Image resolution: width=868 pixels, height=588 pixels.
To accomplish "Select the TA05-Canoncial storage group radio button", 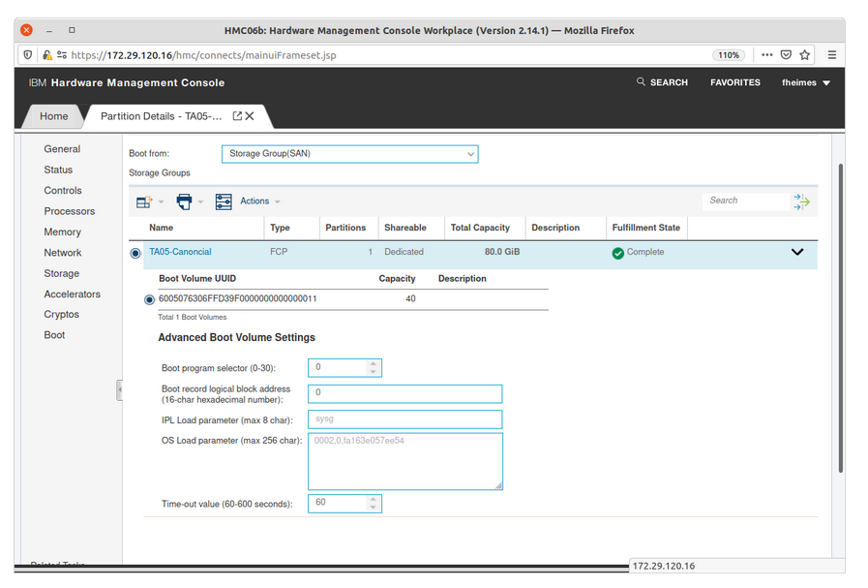I will coord(135,253).
